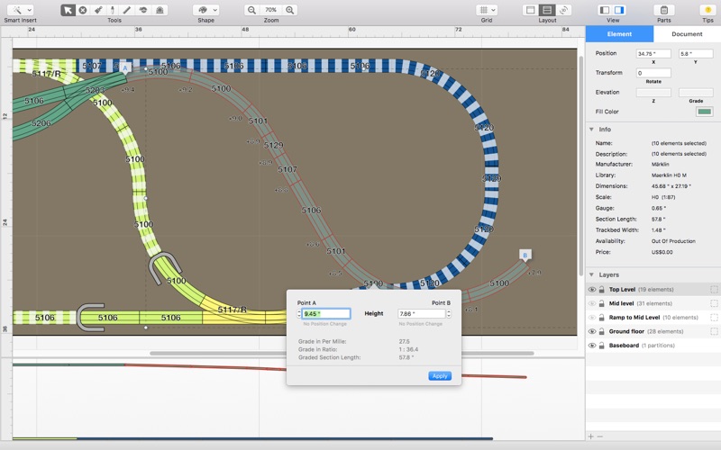
Task: Click the Point B height field
Action: [x=421, y=314]
